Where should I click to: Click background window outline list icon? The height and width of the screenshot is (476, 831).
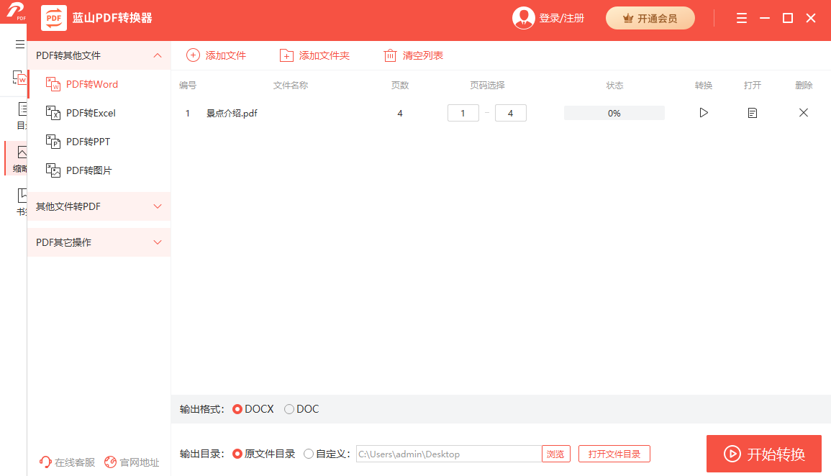(22, 109)
